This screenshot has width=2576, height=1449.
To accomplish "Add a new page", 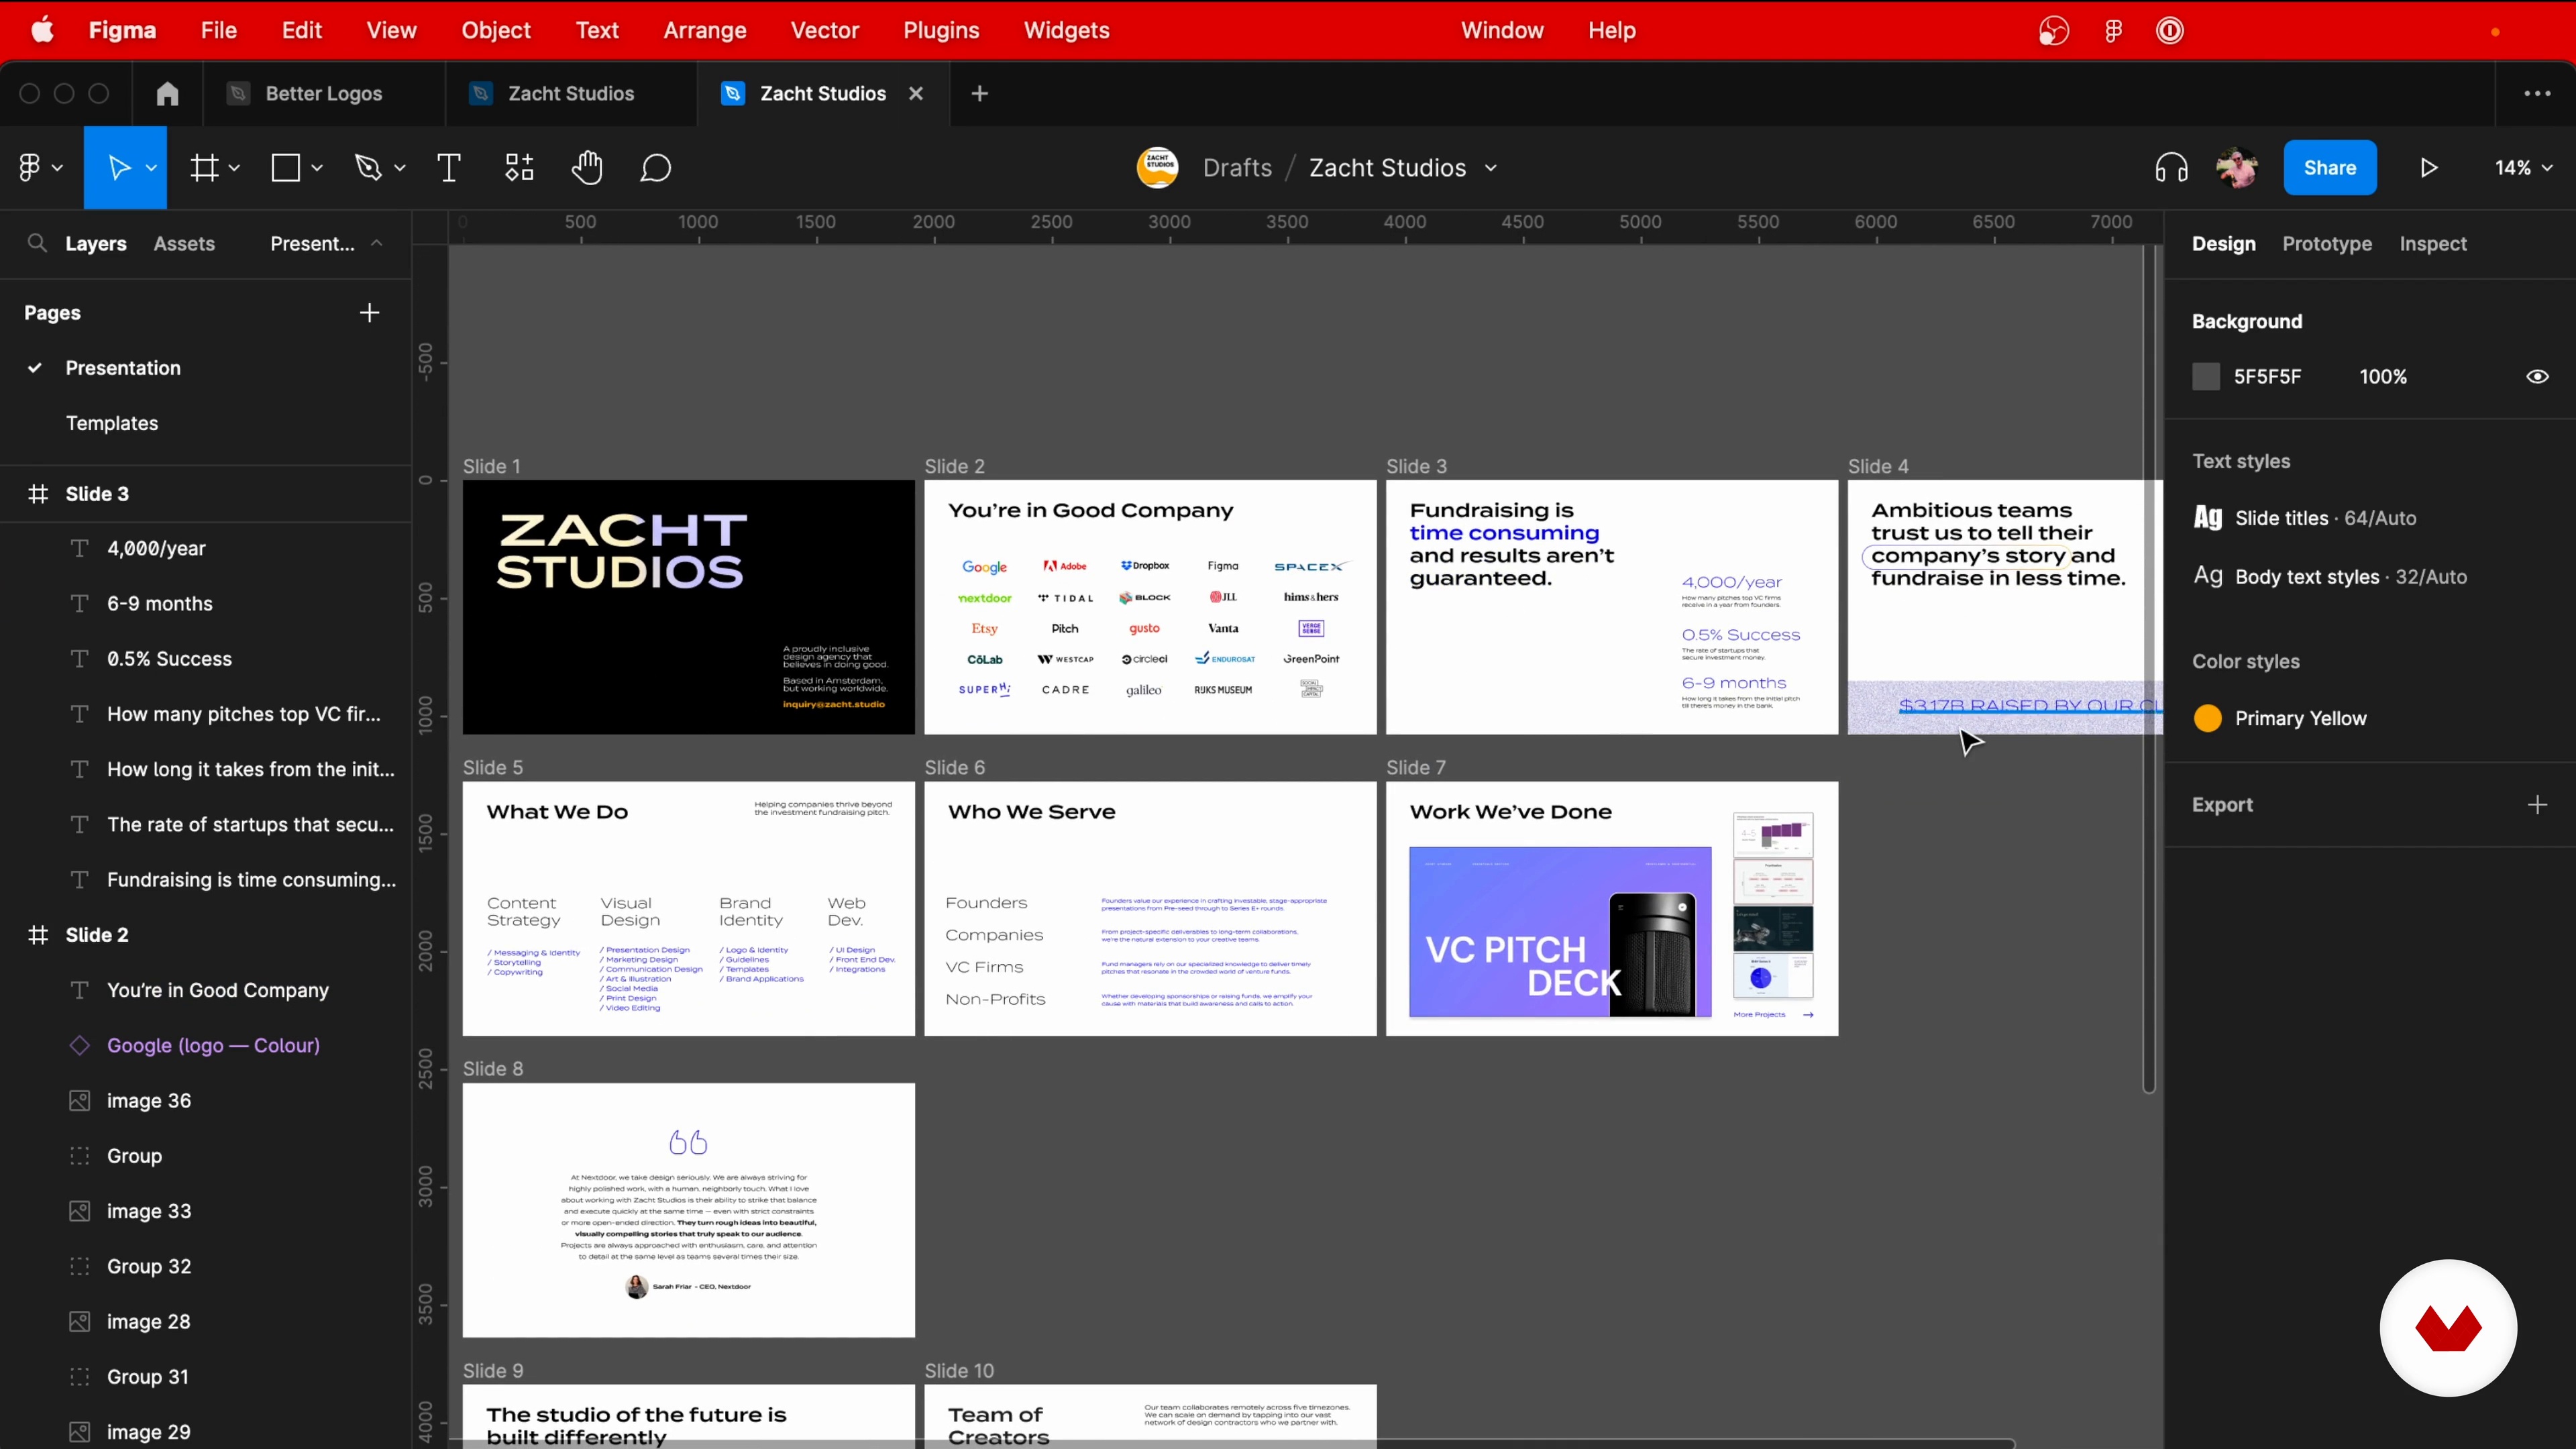I will [x=369, y=313].
